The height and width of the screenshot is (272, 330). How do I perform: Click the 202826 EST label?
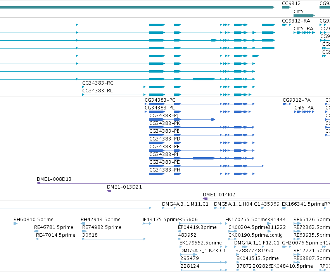pyautogui.click(x=262, y=266)
